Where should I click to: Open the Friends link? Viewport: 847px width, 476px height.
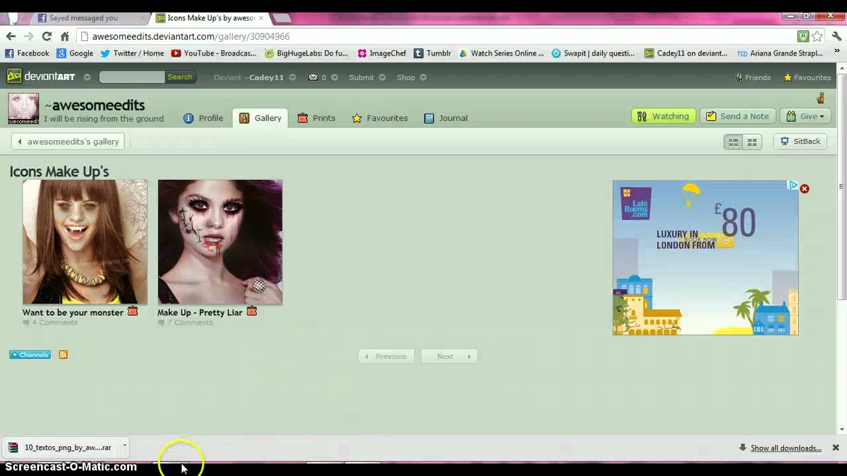coord(753,77)
